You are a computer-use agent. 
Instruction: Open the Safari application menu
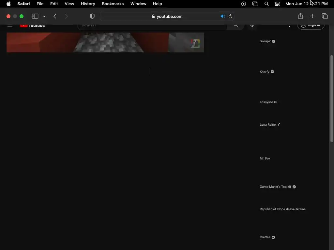[x=23, y=4]
